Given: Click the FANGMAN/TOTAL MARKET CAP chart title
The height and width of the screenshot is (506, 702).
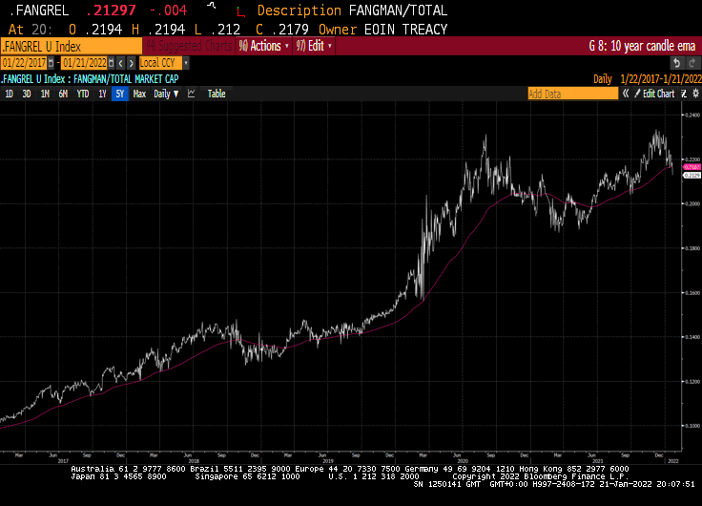Looking at the screenshot, I should [126, 79].
